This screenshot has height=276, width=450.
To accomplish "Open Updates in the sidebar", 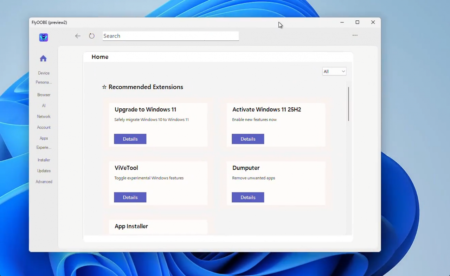I will click(x=44, y=171).
